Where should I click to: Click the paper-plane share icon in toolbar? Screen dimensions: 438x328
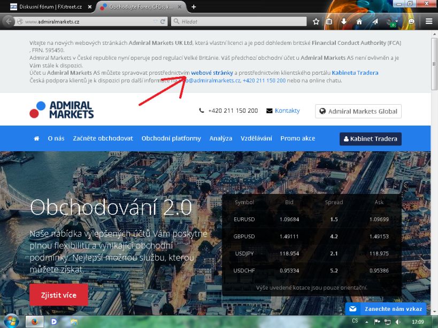(375, 21)
